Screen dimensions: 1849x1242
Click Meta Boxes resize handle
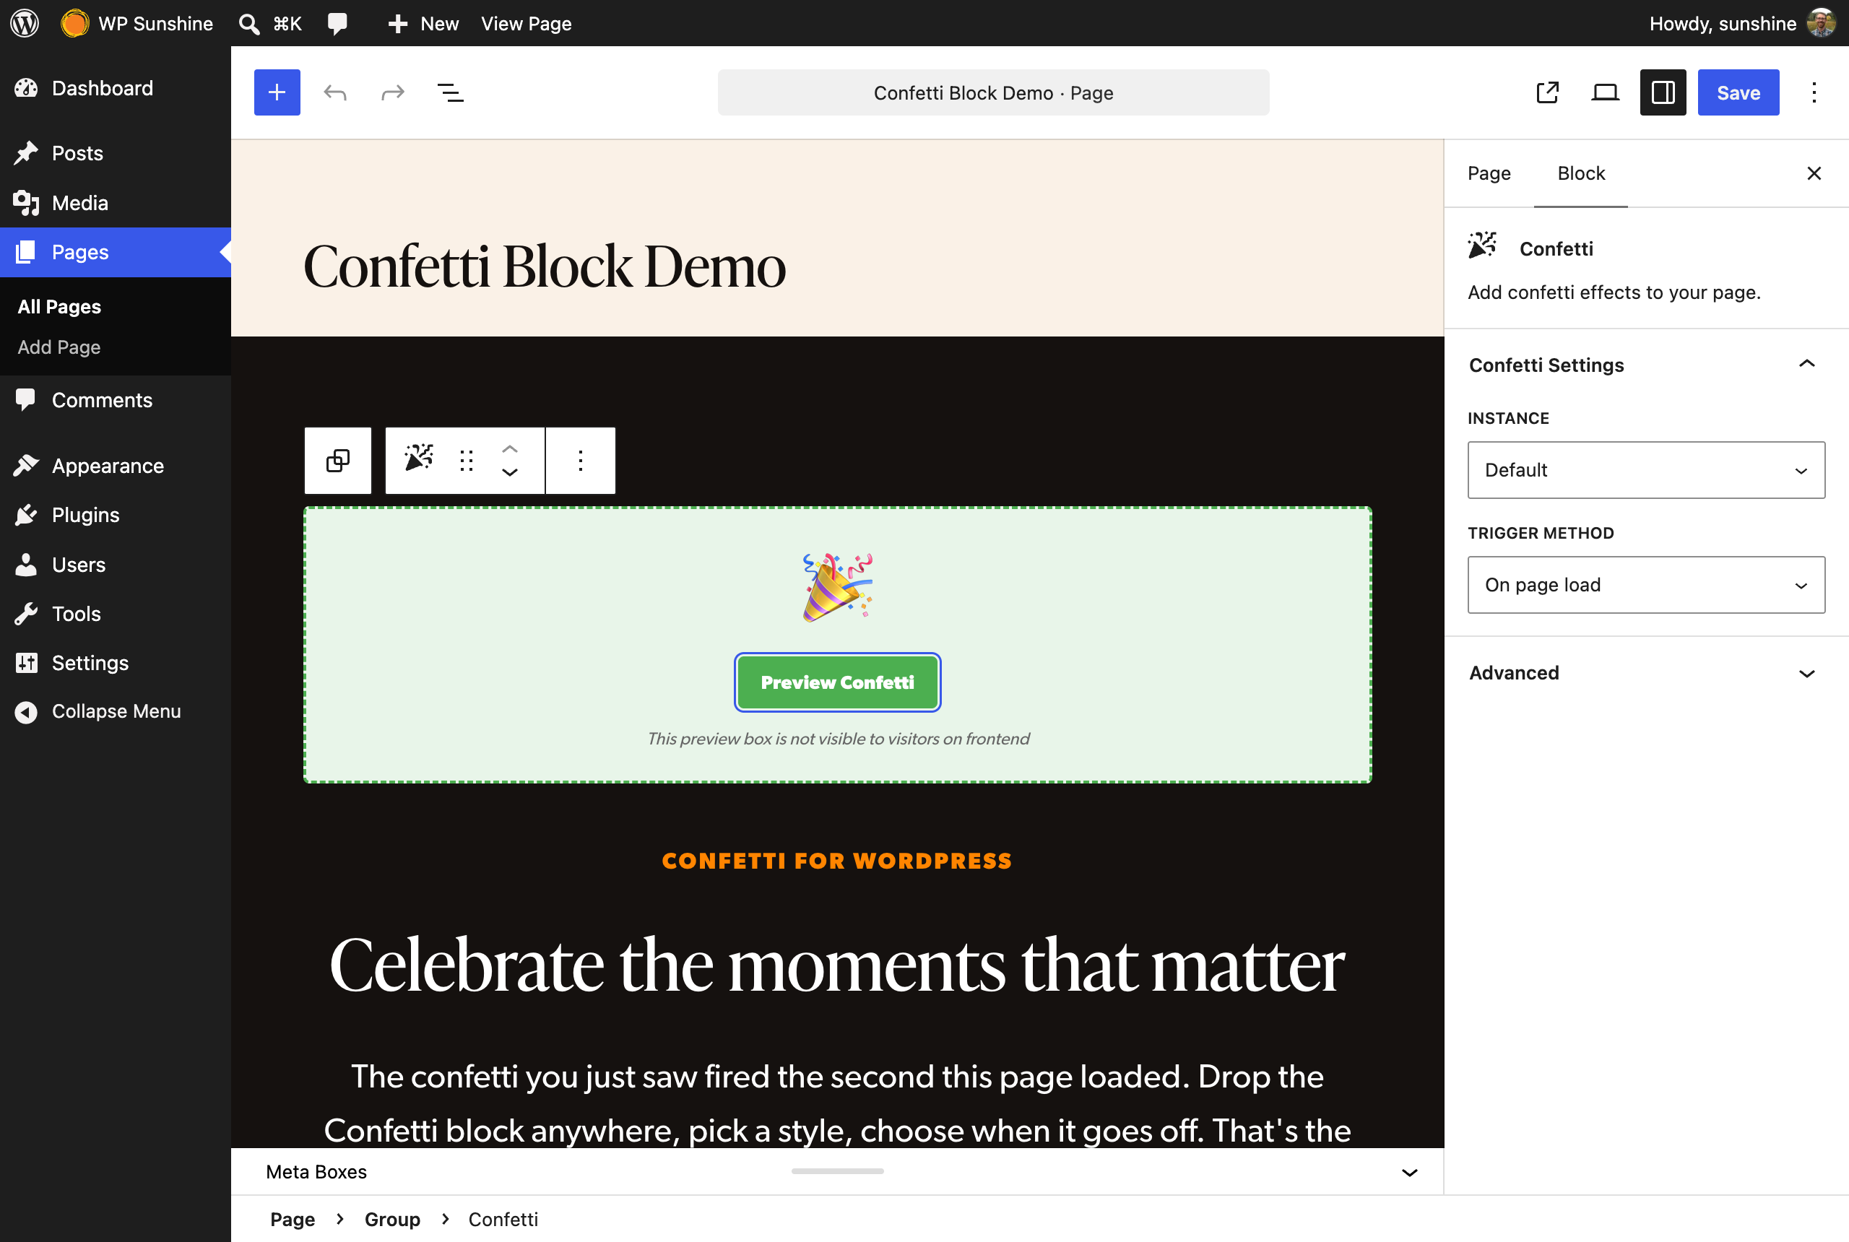point(837,1171)
